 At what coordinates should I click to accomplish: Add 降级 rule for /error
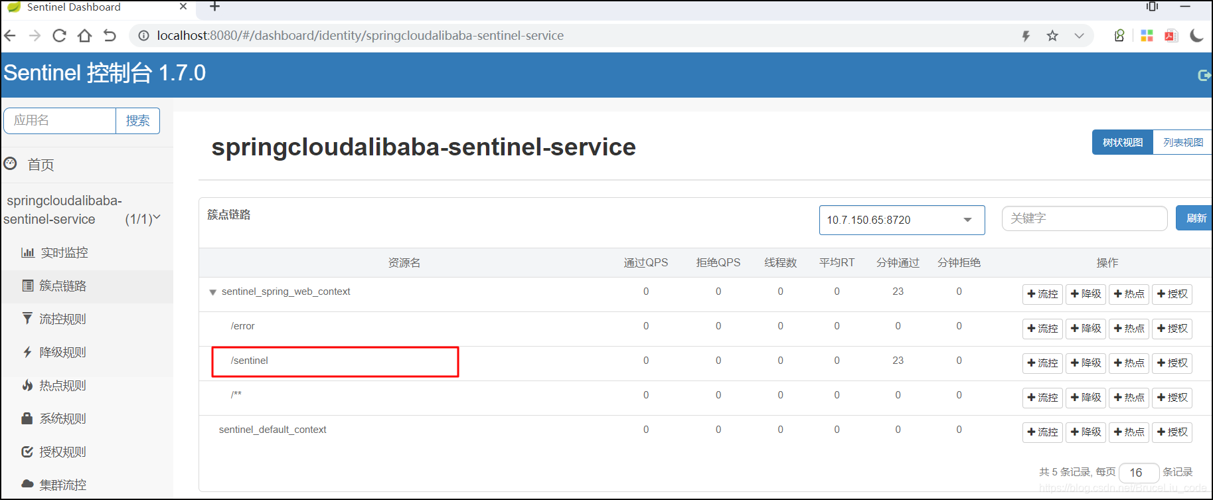coord(1086,329)
